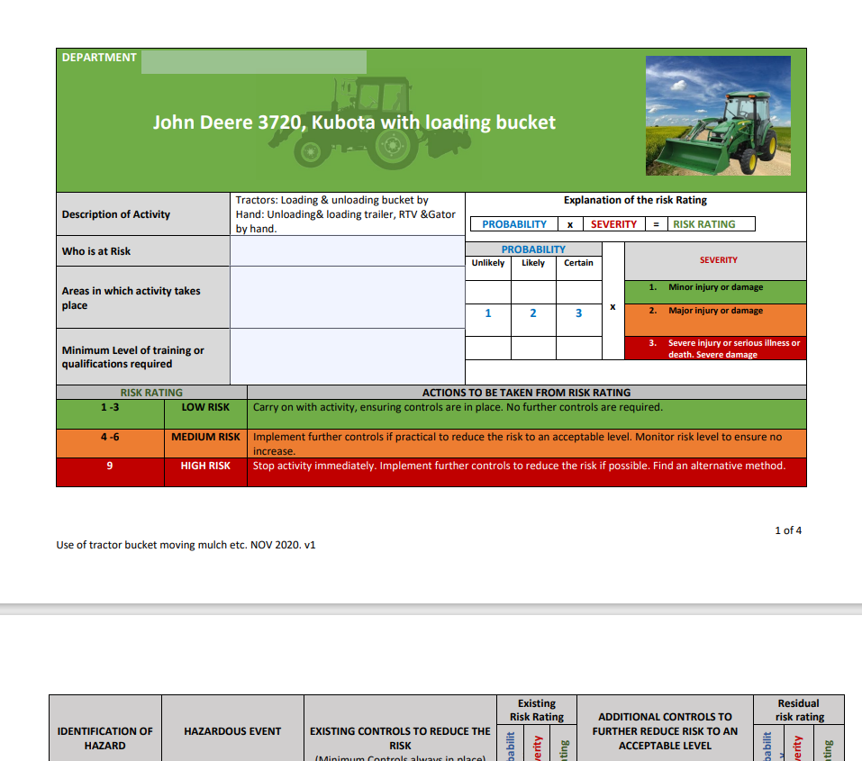
Task: Select probability value '2' under Likely
Action: [532, 313]
